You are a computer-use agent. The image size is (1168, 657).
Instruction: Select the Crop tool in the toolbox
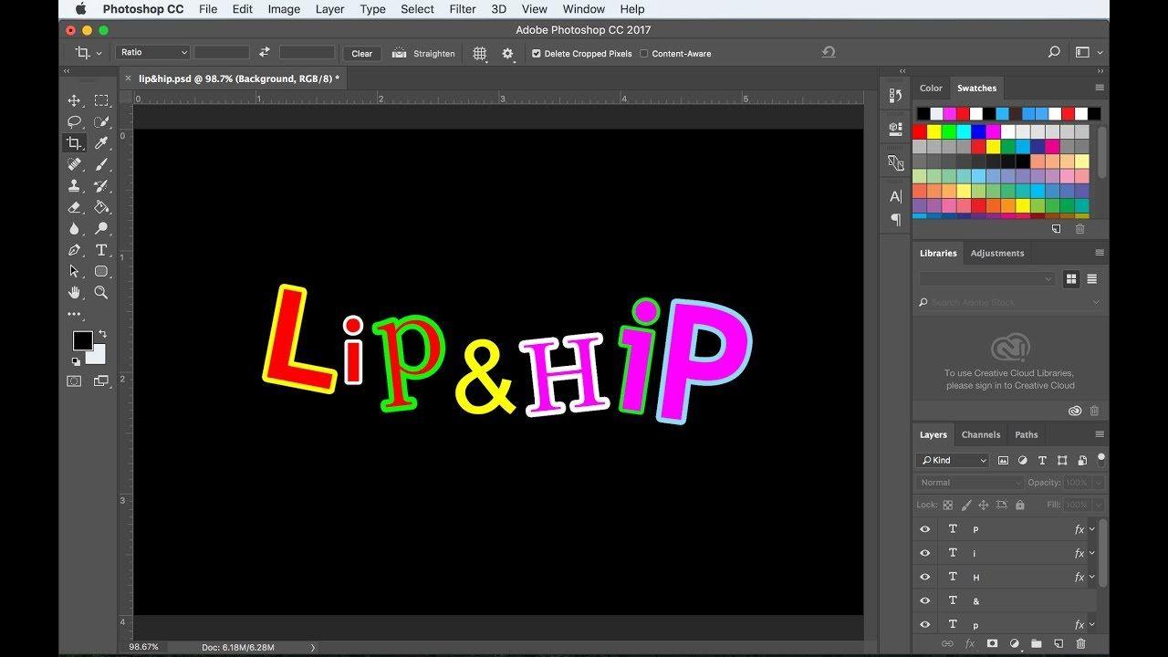[74, 143]
